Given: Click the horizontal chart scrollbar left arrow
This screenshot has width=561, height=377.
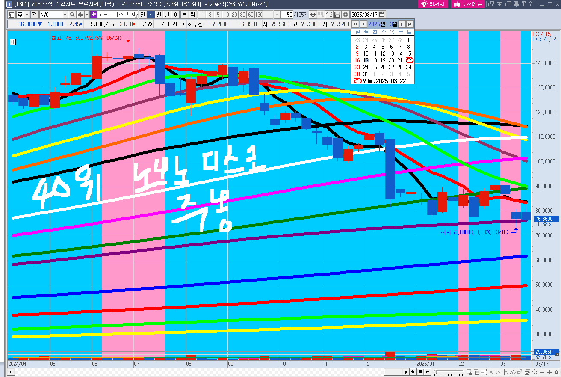Looking at the screenshot, I should (11, 372).
